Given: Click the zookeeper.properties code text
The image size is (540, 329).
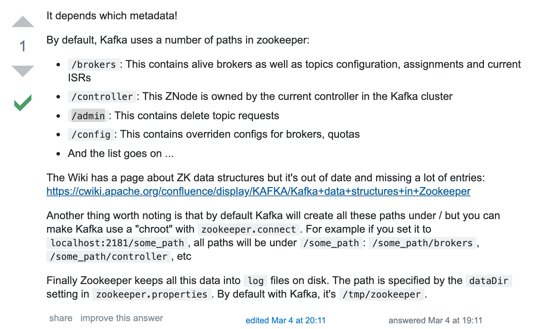Looking at the screenshot, I should [x=152, y=294].
